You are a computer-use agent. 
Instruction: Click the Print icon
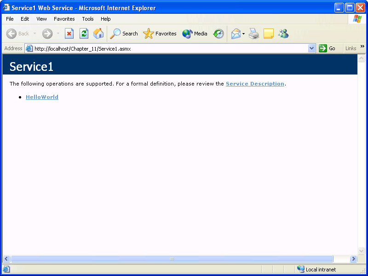254,34
